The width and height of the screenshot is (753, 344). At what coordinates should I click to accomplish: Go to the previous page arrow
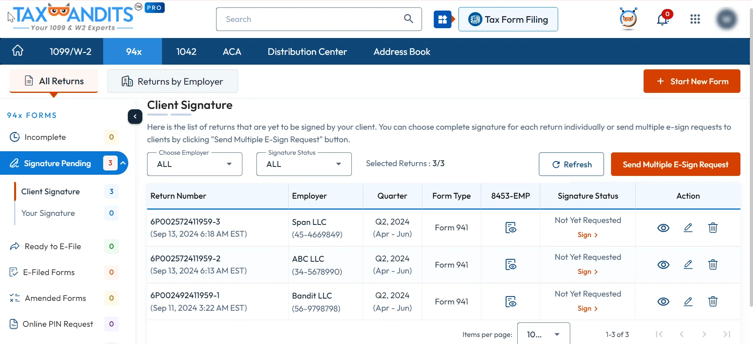point(682,334)
